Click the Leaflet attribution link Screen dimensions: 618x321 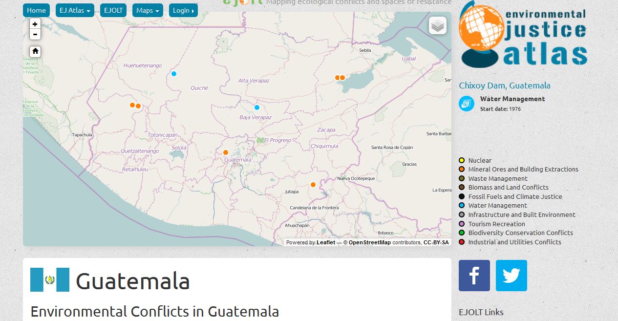326,242
